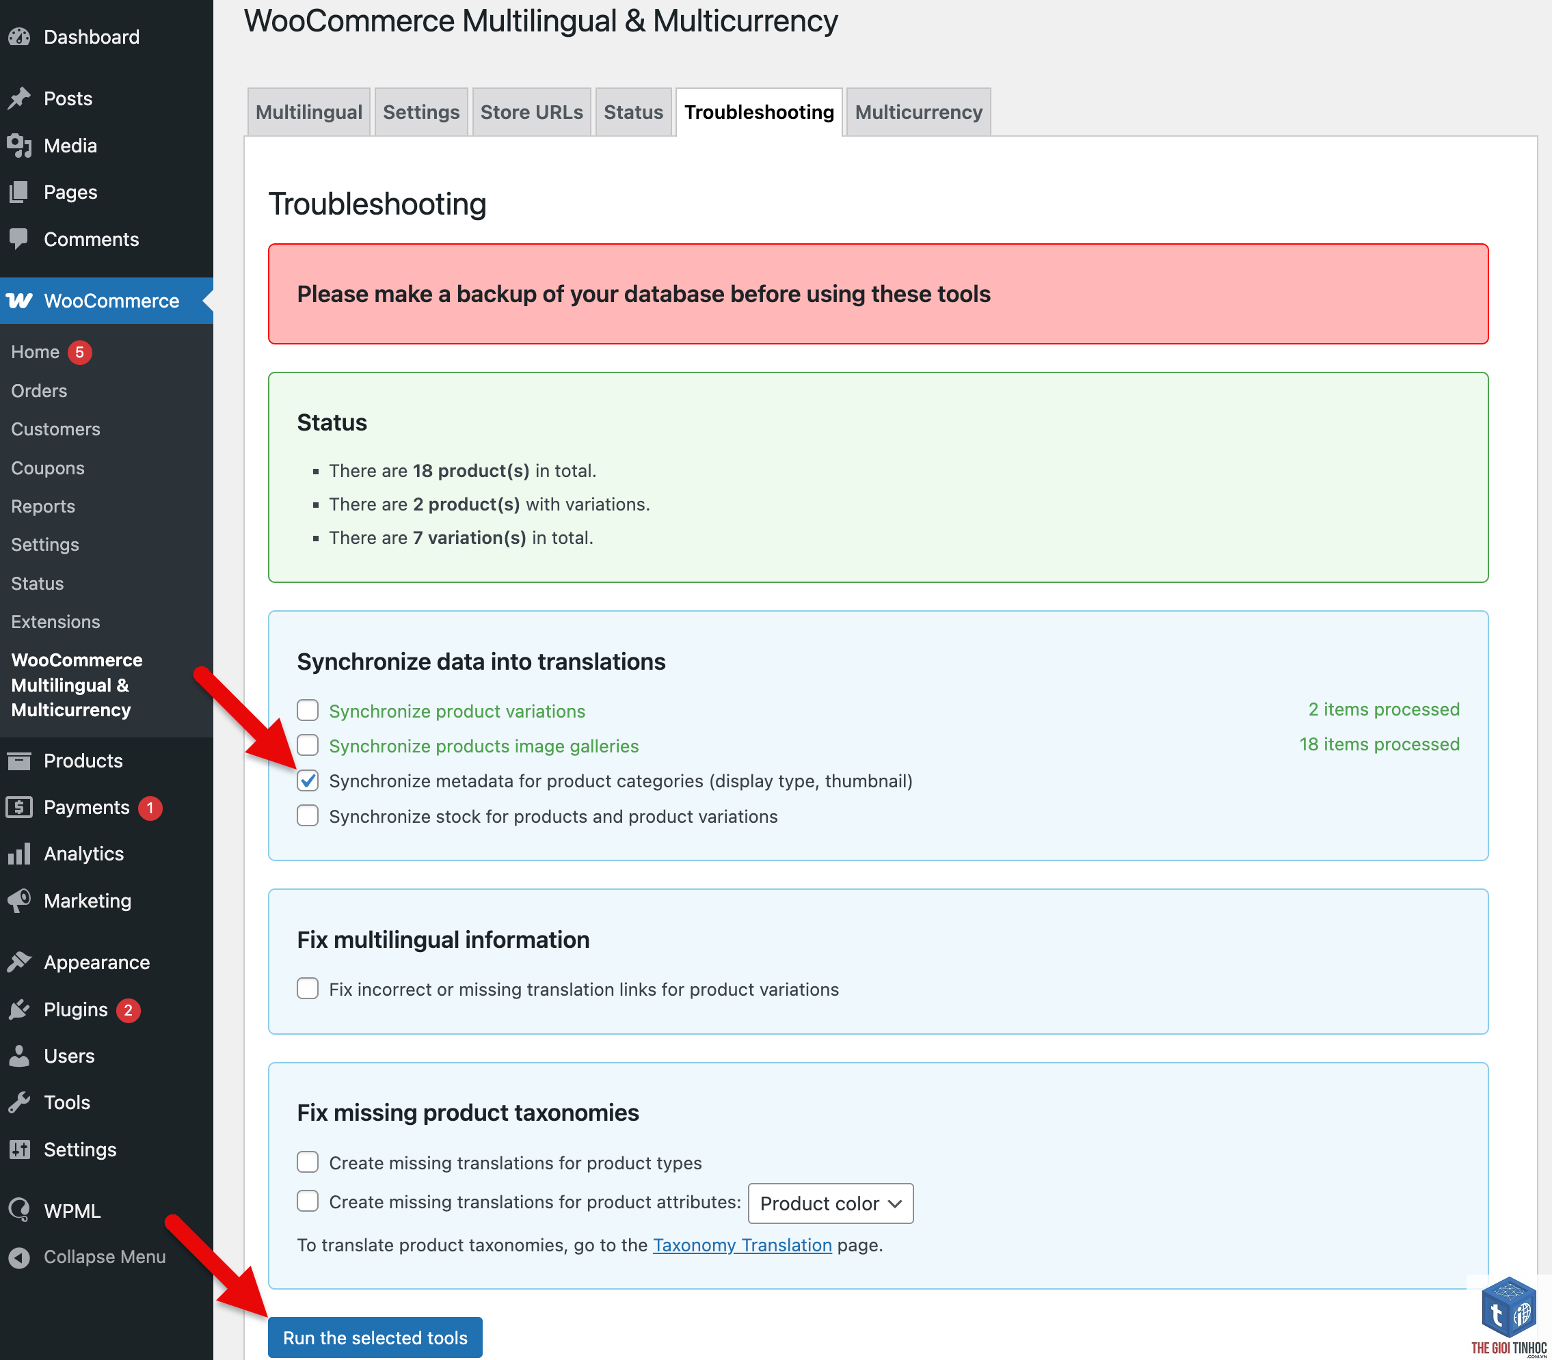Follow the Taxonomy Translation link
This screenshot has height=1360, width=1552.
pyautogui.click(x=742, y=1245)
